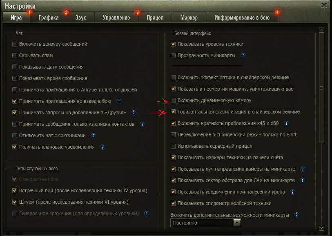Uncheck Принимать запросы на добавление в «Друзья»
This screenshot has height=236, width=332.
[x=15, y=113]
